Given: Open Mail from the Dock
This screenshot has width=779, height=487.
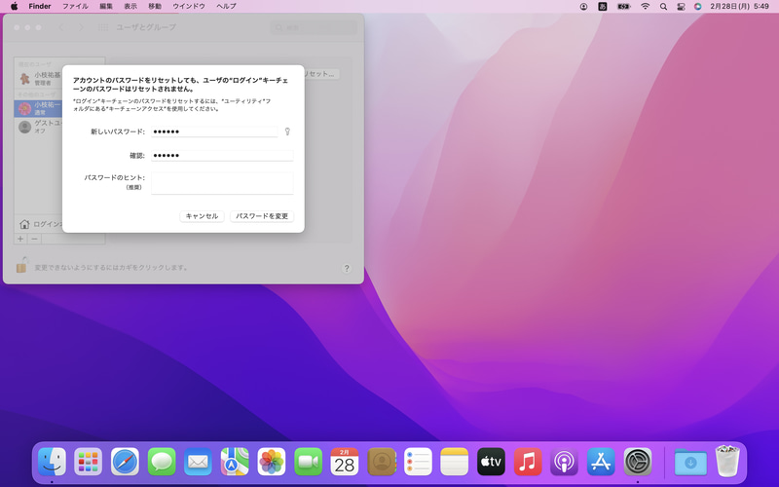Looking at the screenshot, I should (198, 462).
